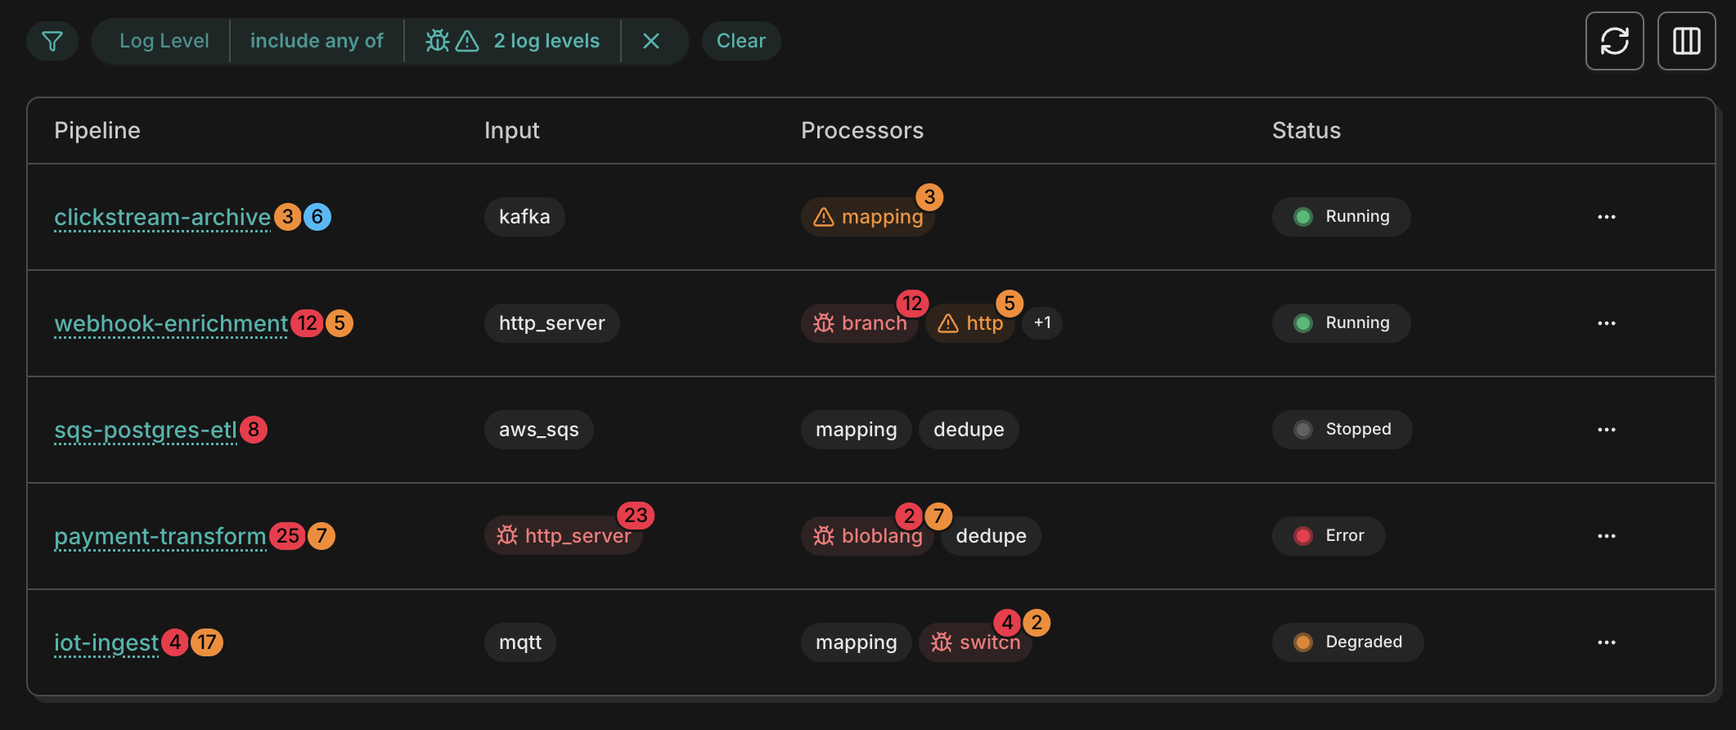Open row actions menu for sqs-postgres-etl
The image size is (1736, 730).
pos(1606,430)
